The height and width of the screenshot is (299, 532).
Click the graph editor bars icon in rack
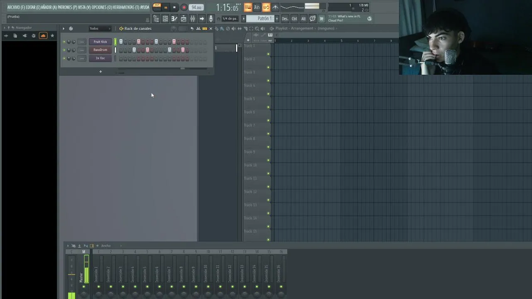click(198, 28)
